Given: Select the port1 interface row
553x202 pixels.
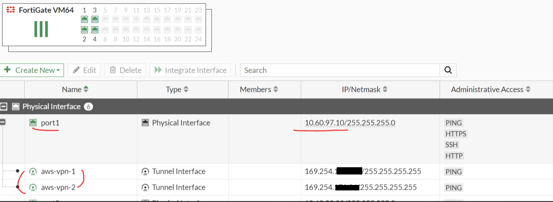Looking at the screenshot, I should 276,139.
